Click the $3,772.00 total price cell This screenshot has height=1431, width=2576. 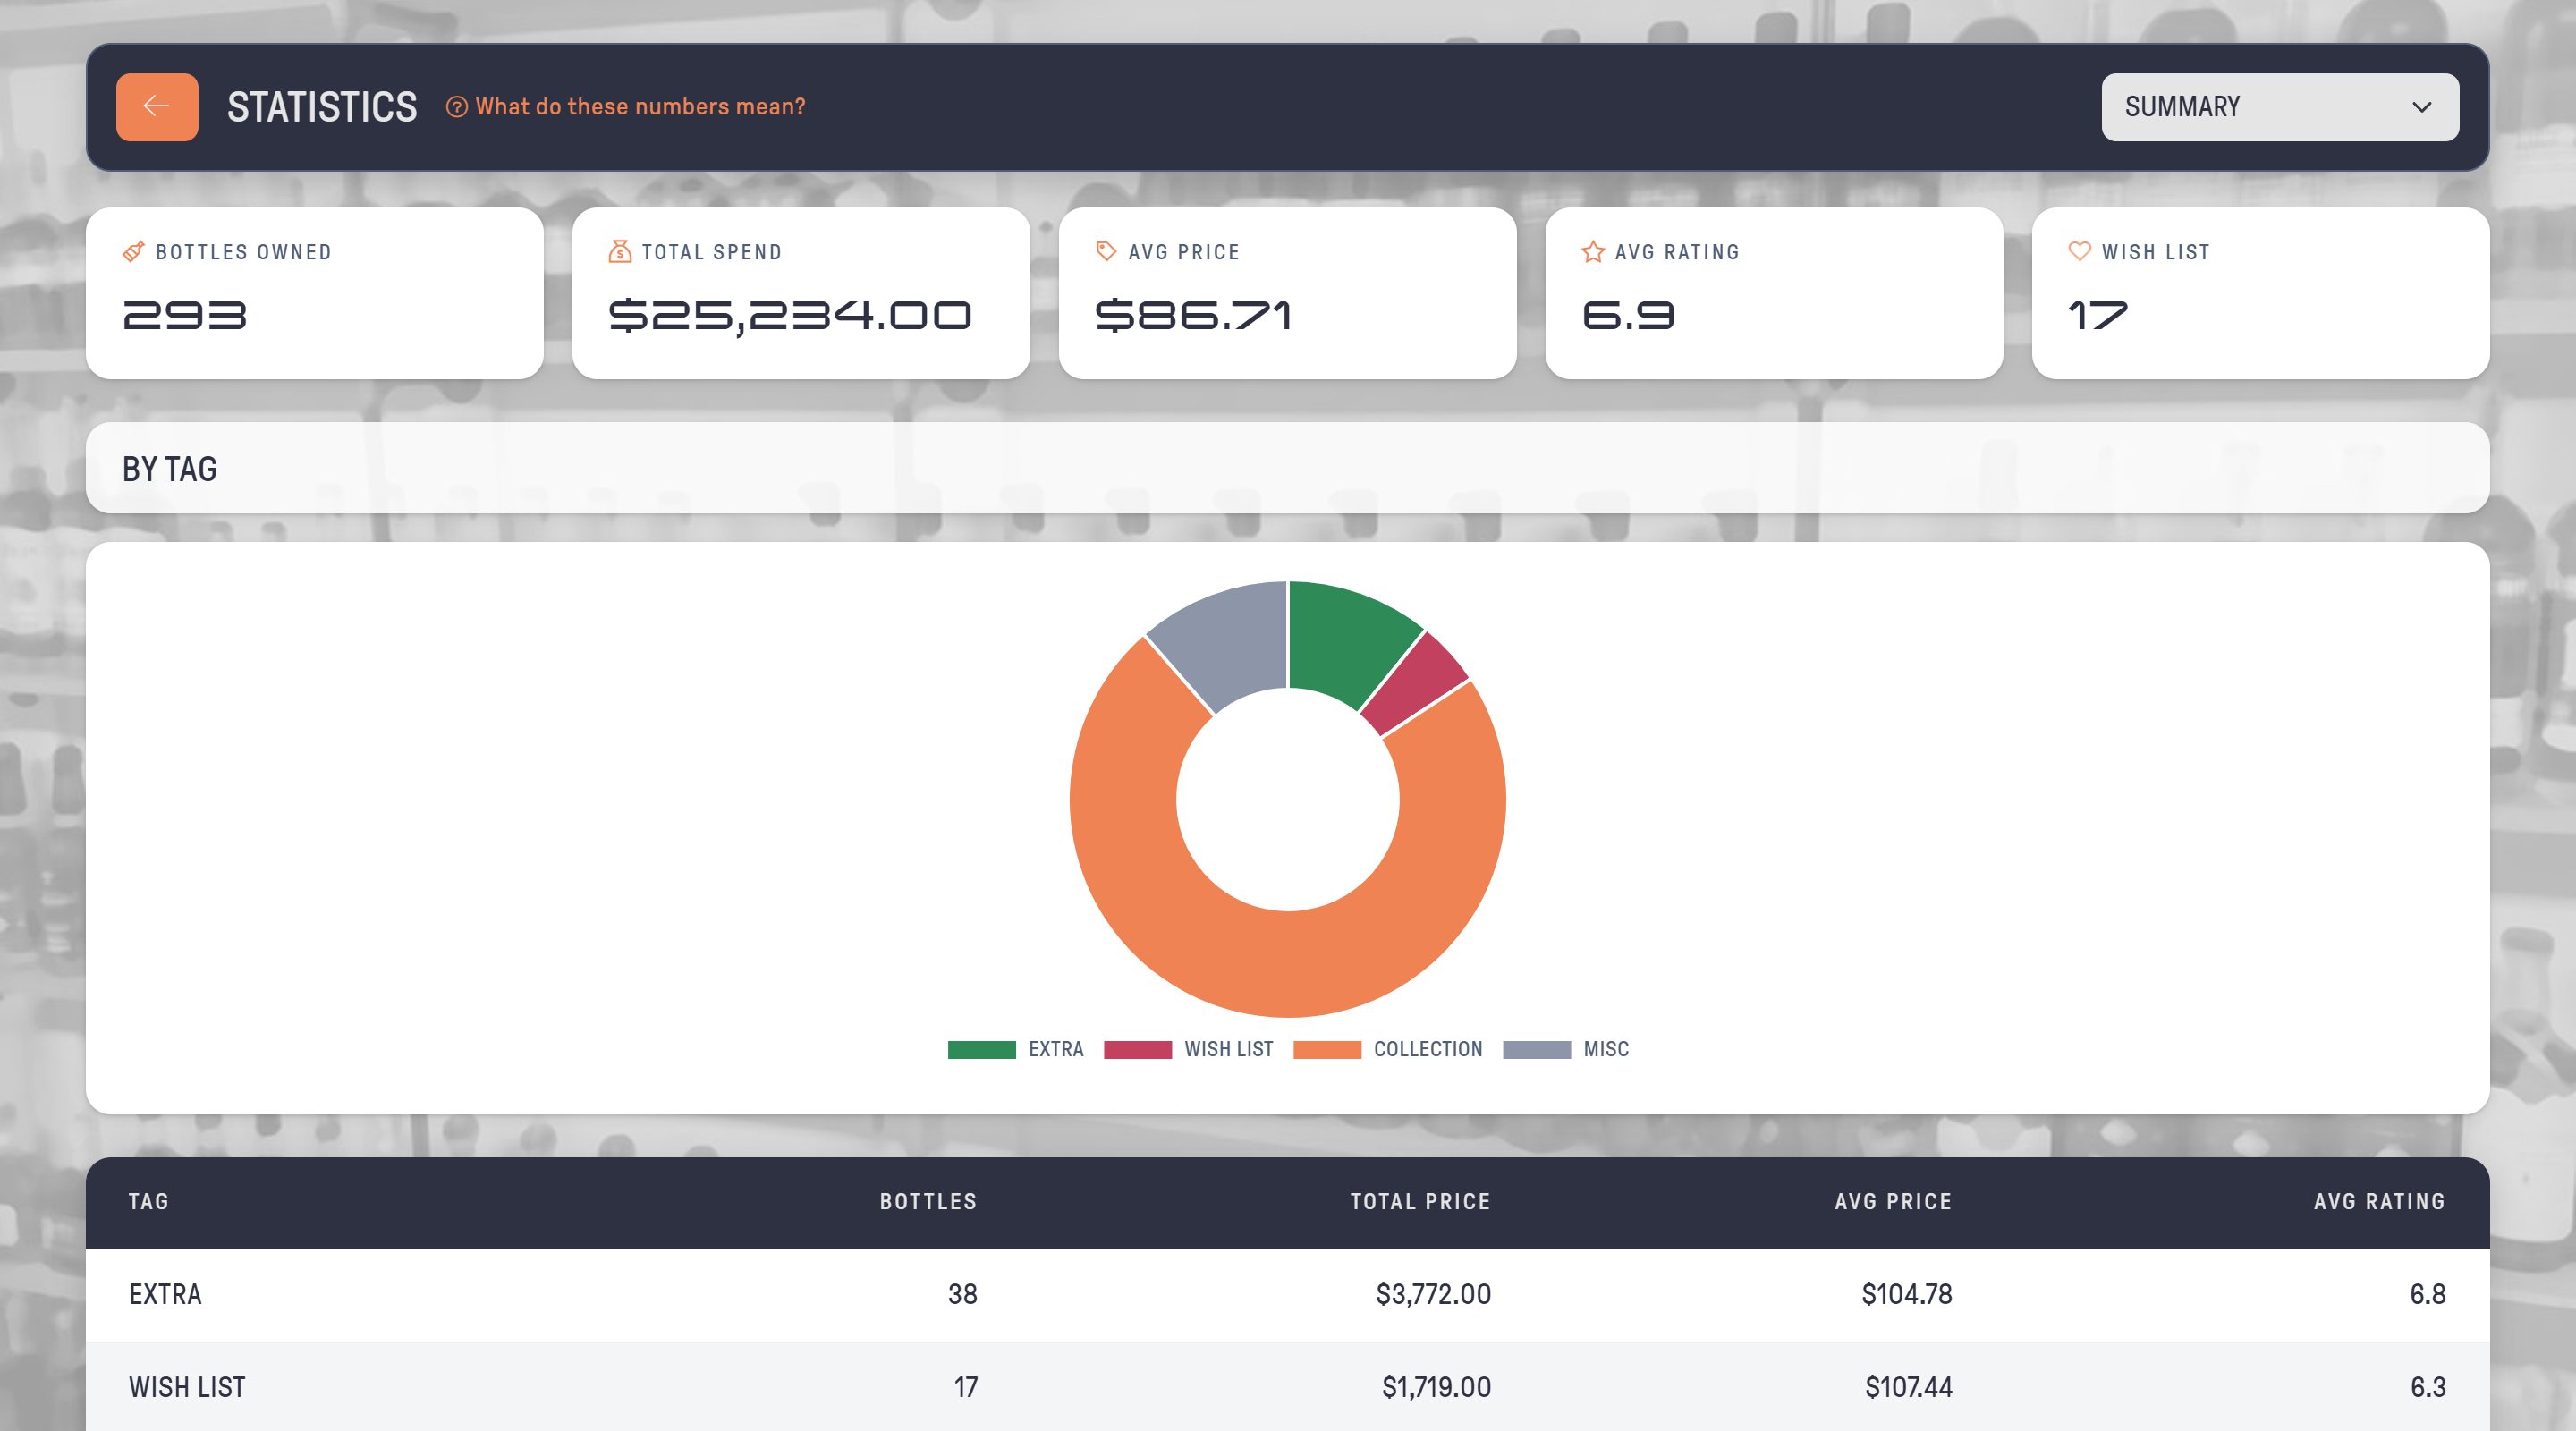pyautogui.click(x=1433, y=1295)
